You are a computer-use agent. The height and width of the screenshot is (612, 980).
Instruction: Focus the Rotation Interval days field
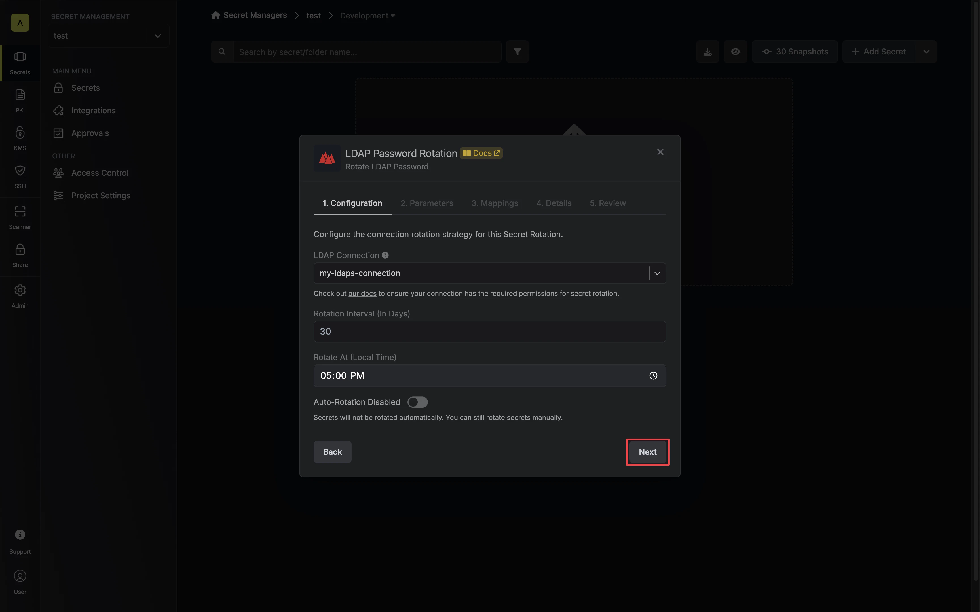tap(490, 331)
